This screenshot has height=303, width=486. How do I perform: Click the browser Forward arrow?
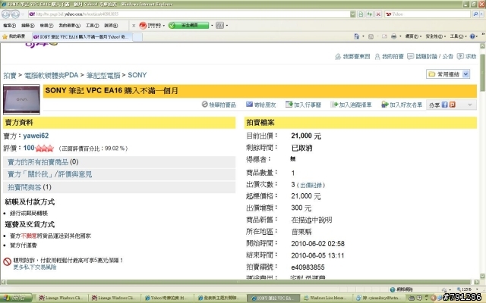[x=15, y=14]
